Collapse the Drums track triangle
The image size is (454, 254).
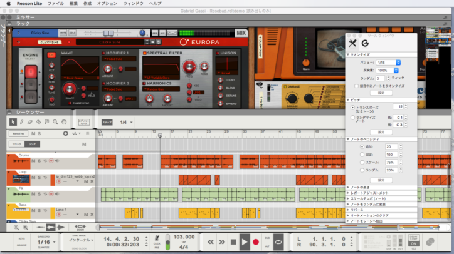point(9,155)
